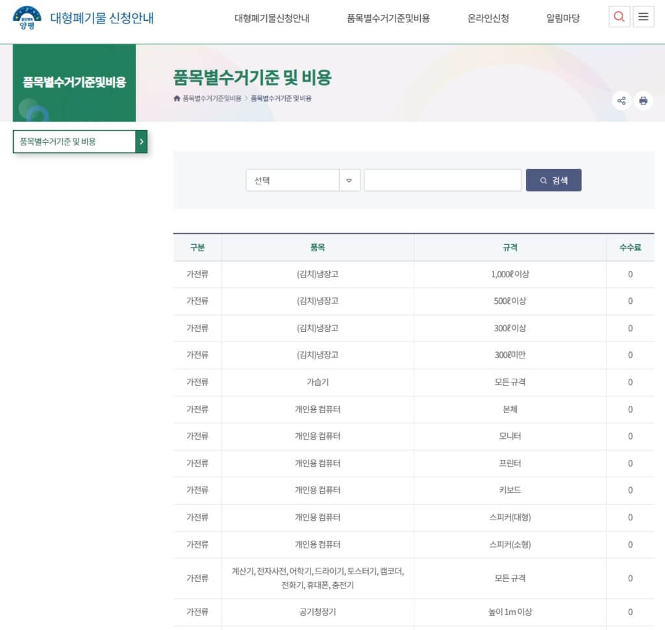Click the 검색 search button
665x630 pixels.
[x=553, y=181]
